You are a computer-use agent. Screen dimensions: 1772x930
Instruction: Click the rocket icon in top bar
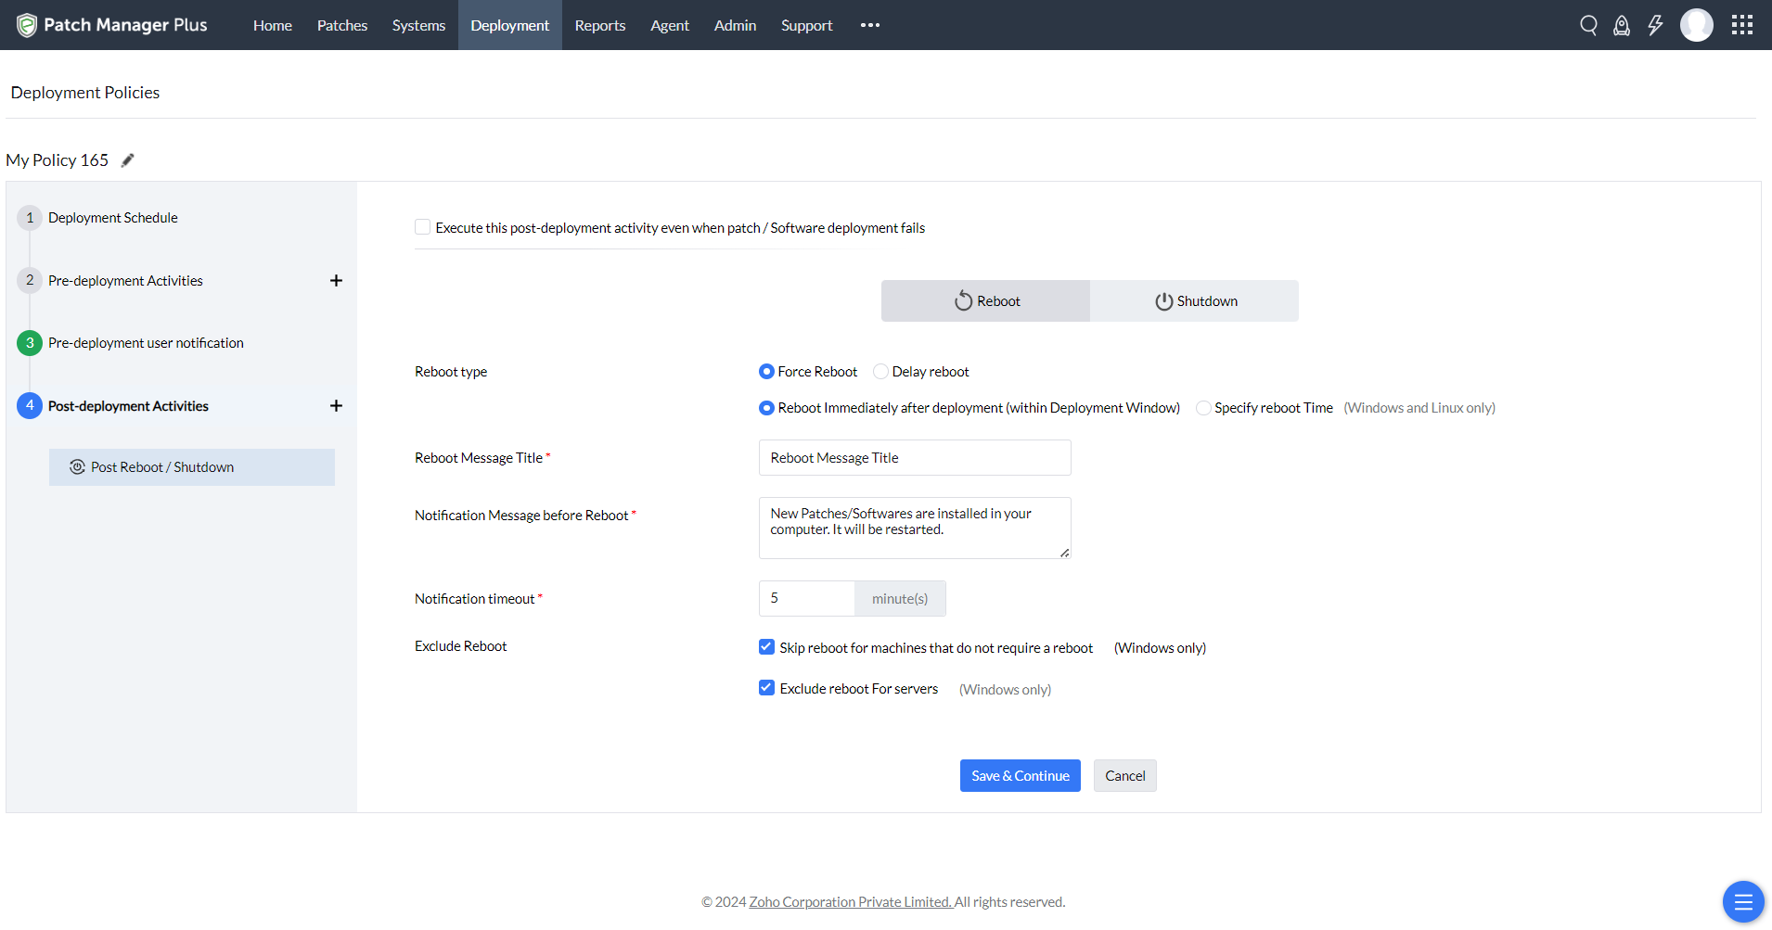pyautogui.click(x=1622, y=25)
